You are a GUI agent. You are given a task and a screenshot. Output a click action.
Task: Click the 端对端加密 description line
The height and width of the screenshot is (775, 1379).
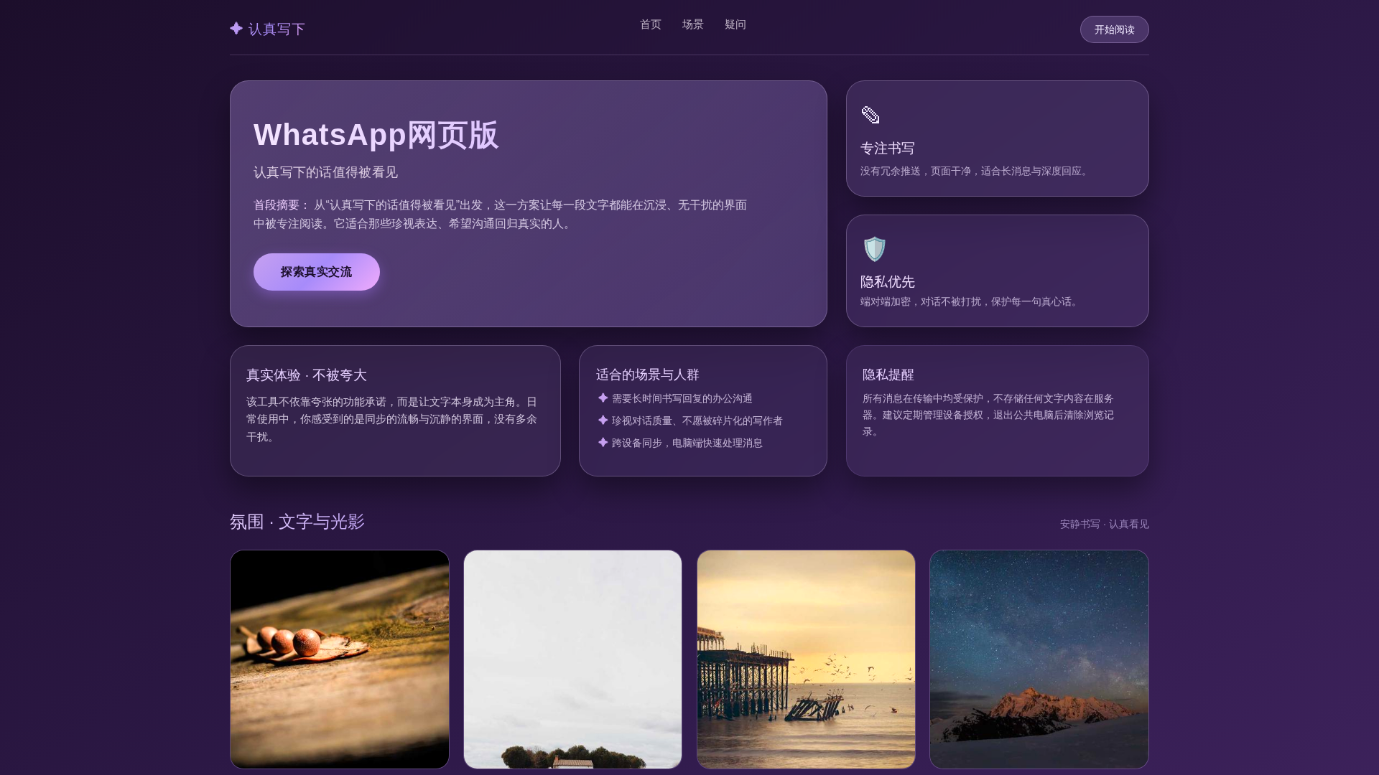point(971,301)
